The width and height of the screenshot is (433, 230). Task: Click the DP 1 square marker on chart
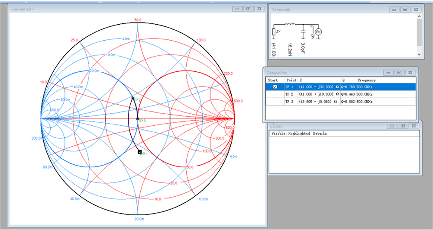pyautogui.click(x=139, y=152)
